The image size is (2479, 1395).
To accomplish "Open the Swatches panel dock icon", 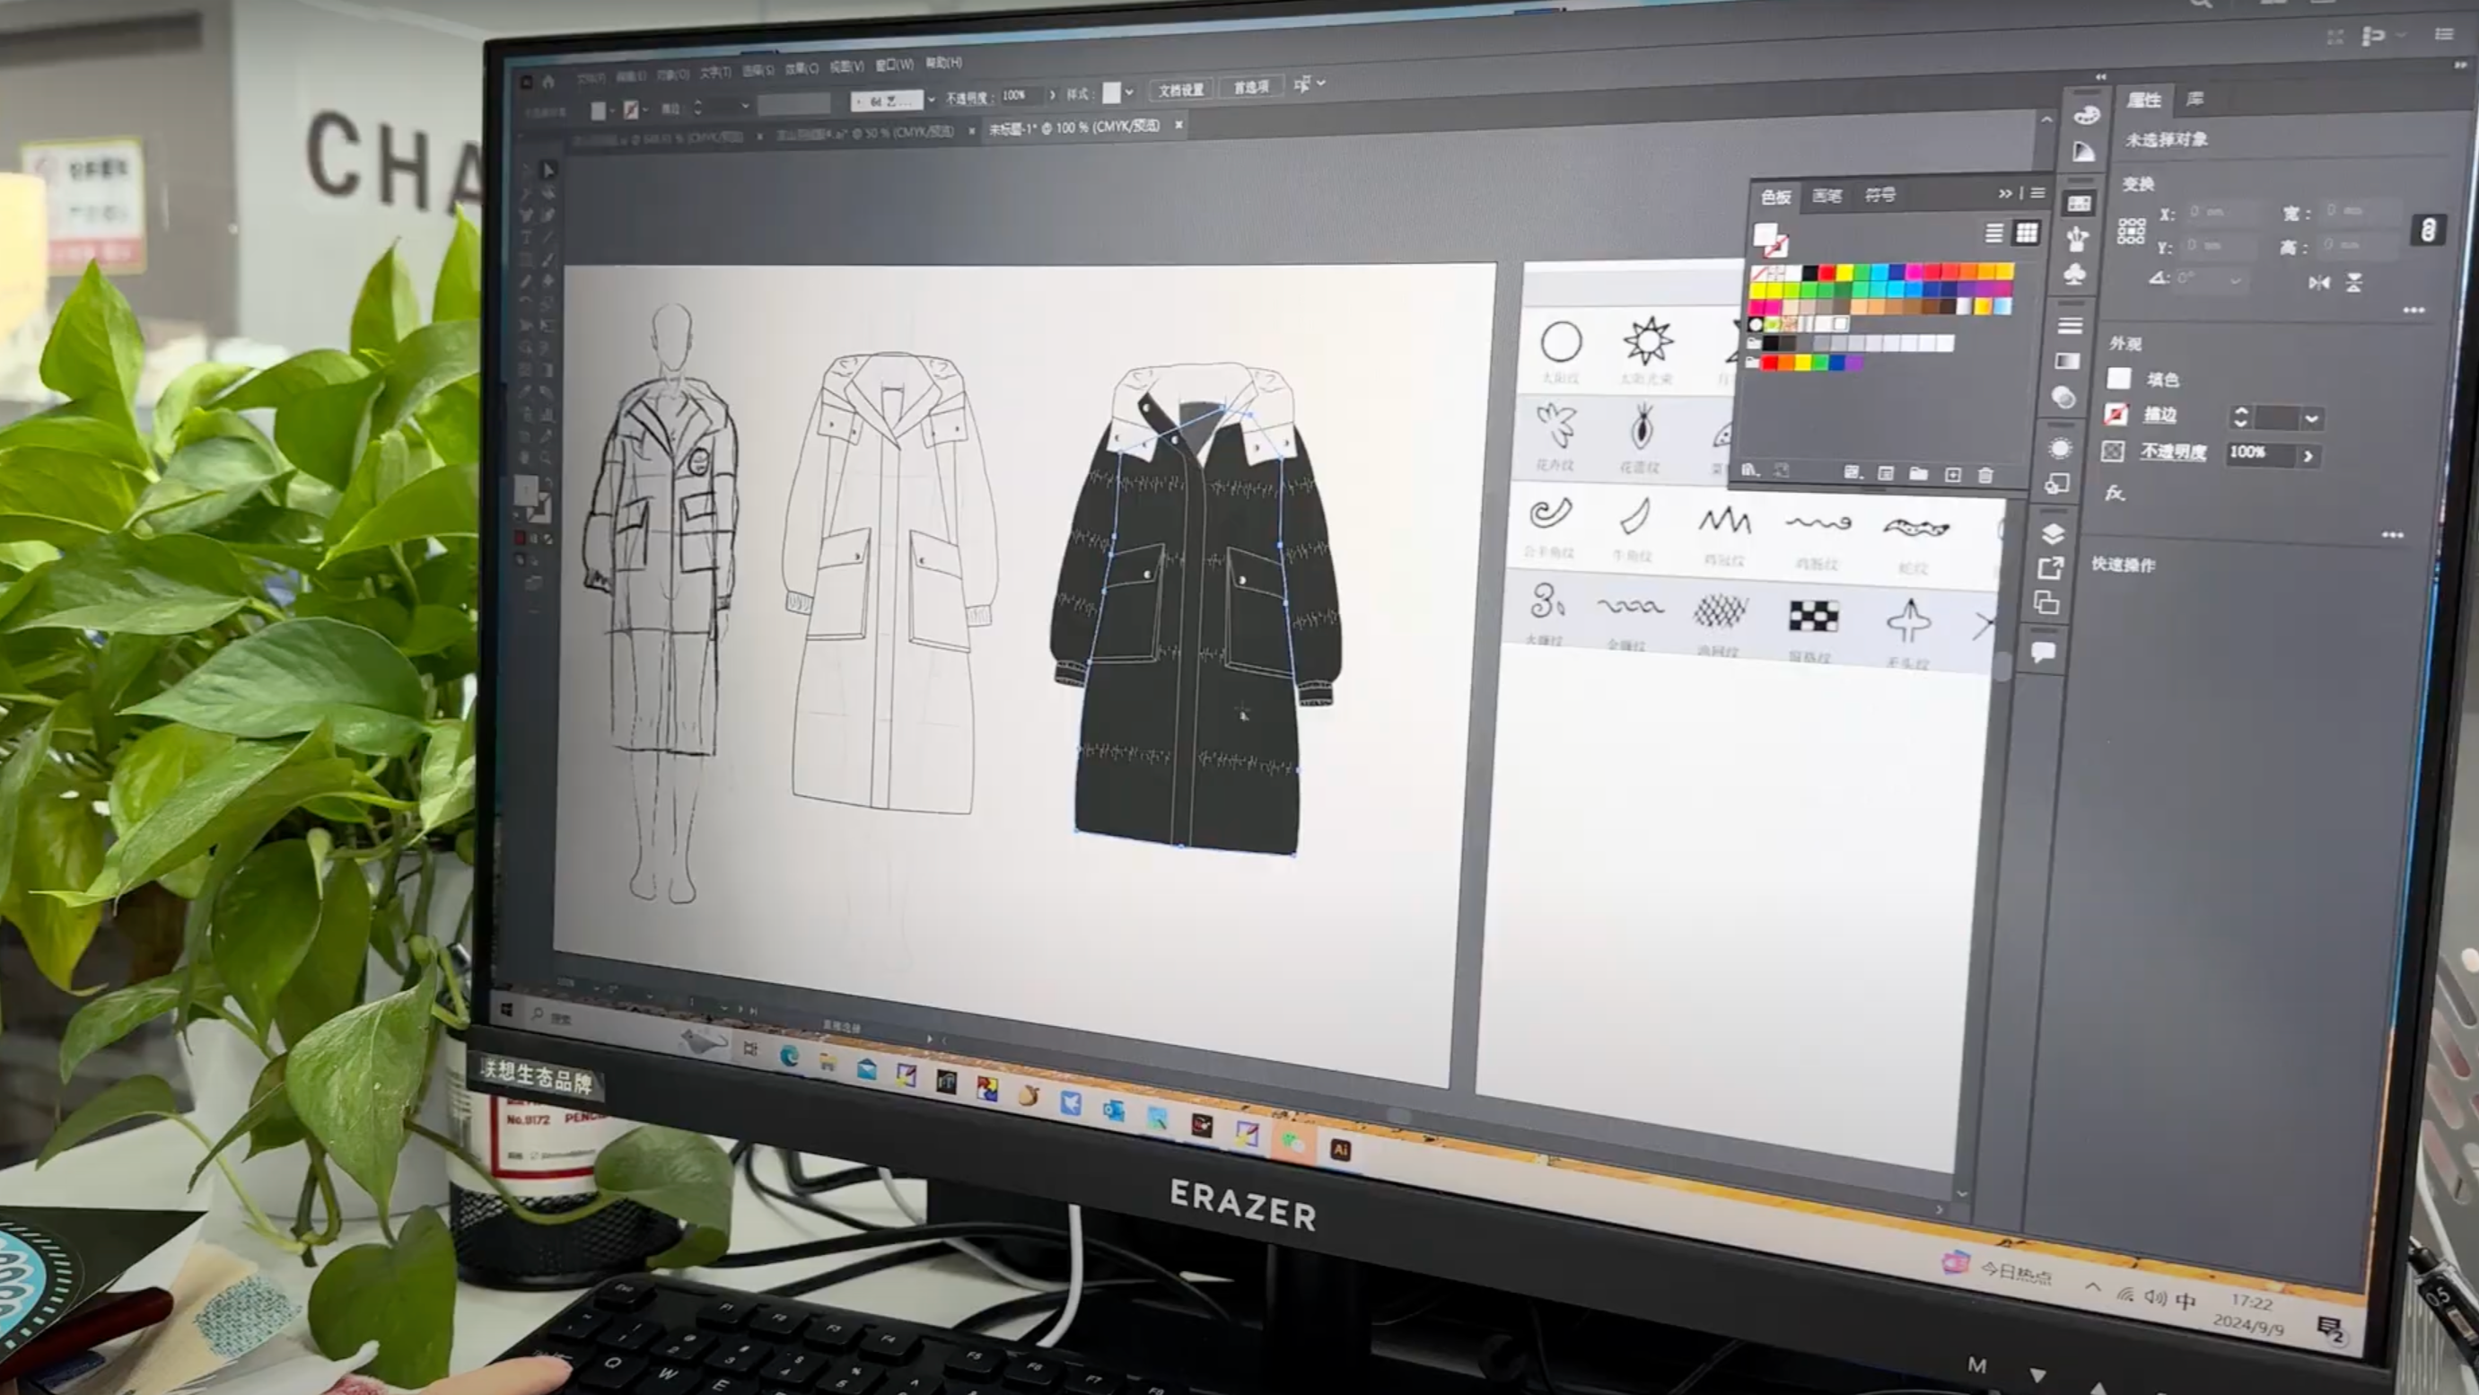I will [x=2079, y=203].
